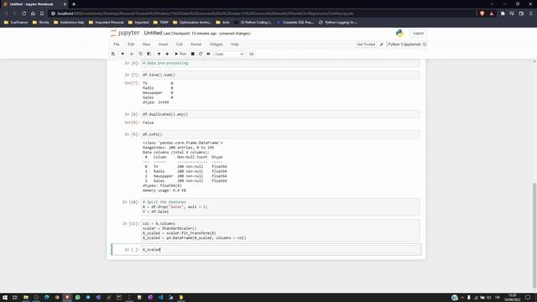Open the notification center in system tray
Image resolution: width=537 pixels, height=302 pixels.
point(528,298)
